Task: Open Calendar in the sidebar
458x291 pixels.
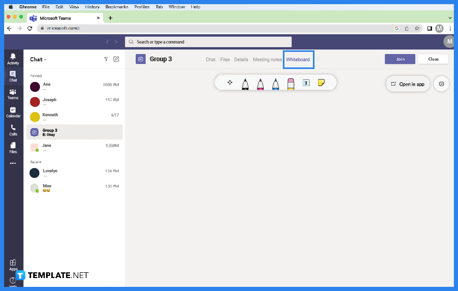Action: tap(13, 112)
